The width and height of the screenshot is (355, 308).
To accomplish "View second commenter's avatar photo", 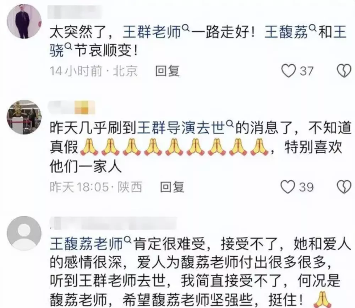I will pos(24,117).
